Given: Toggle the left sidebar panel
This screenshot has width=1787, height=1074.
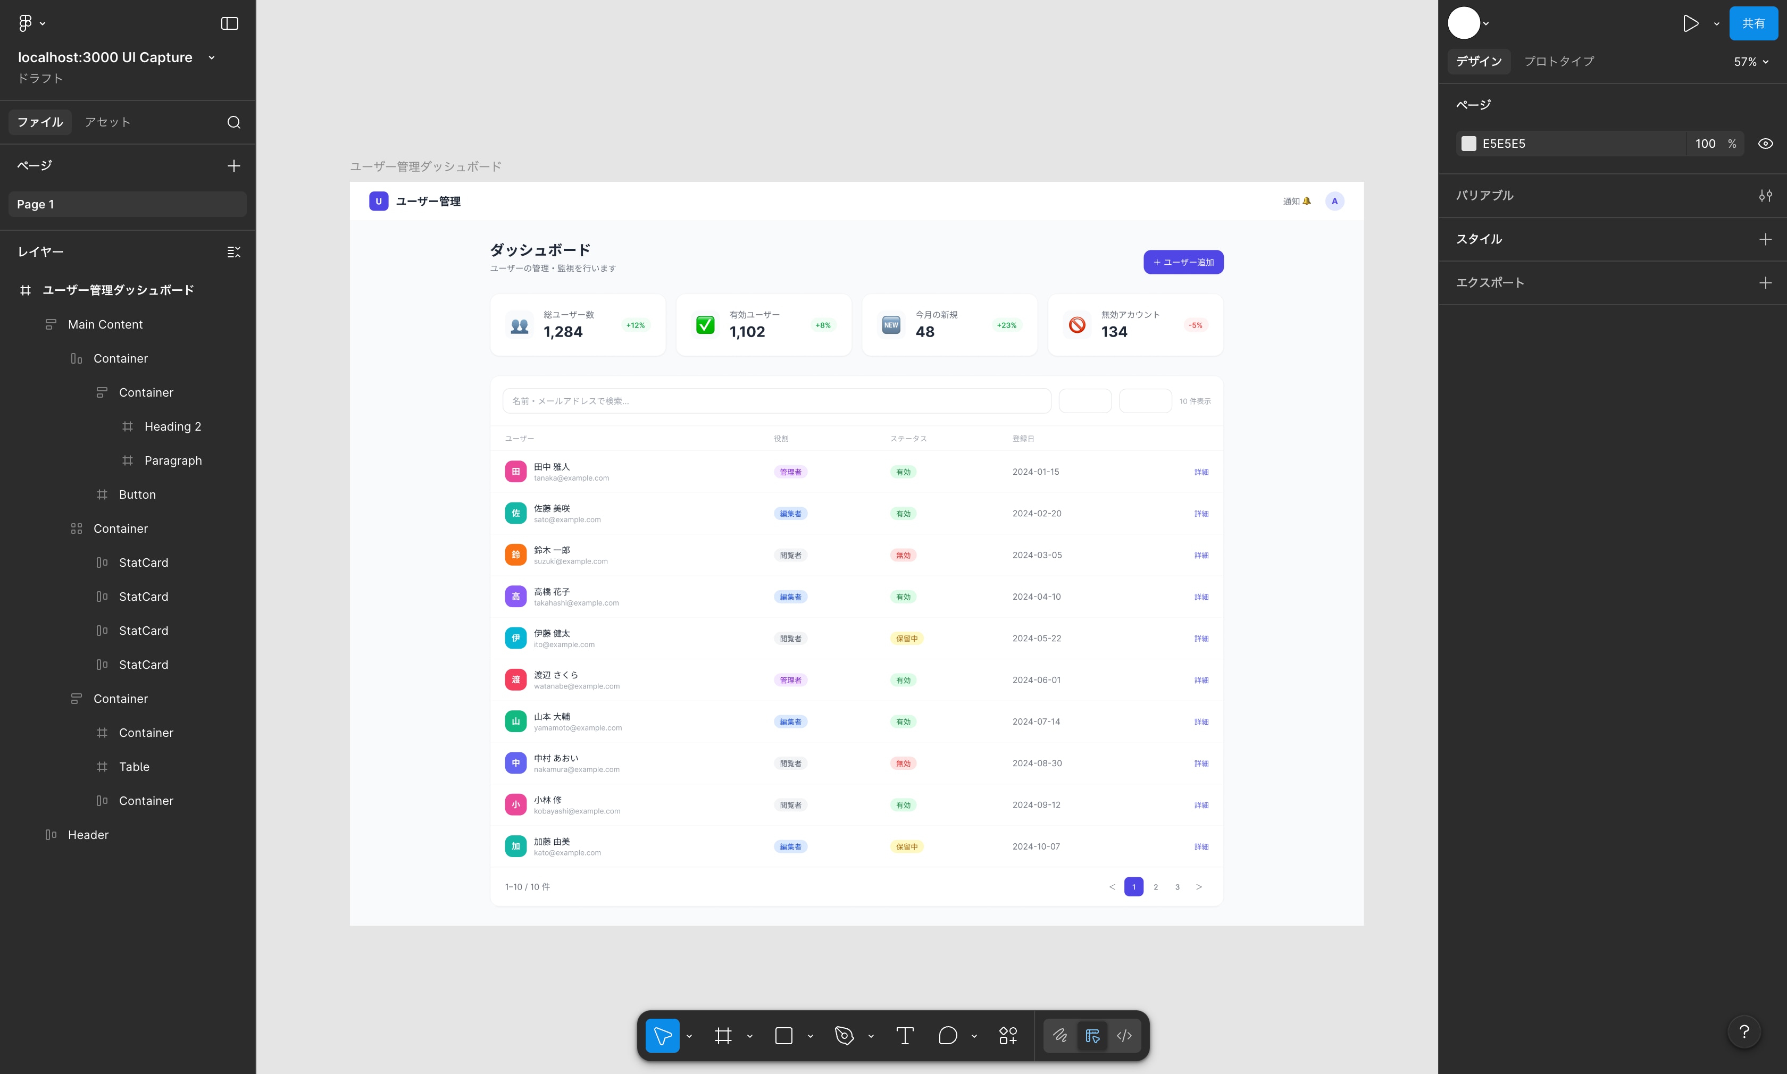Looking at the screenshot, I should pyautogui.click(x=229, y=23).
